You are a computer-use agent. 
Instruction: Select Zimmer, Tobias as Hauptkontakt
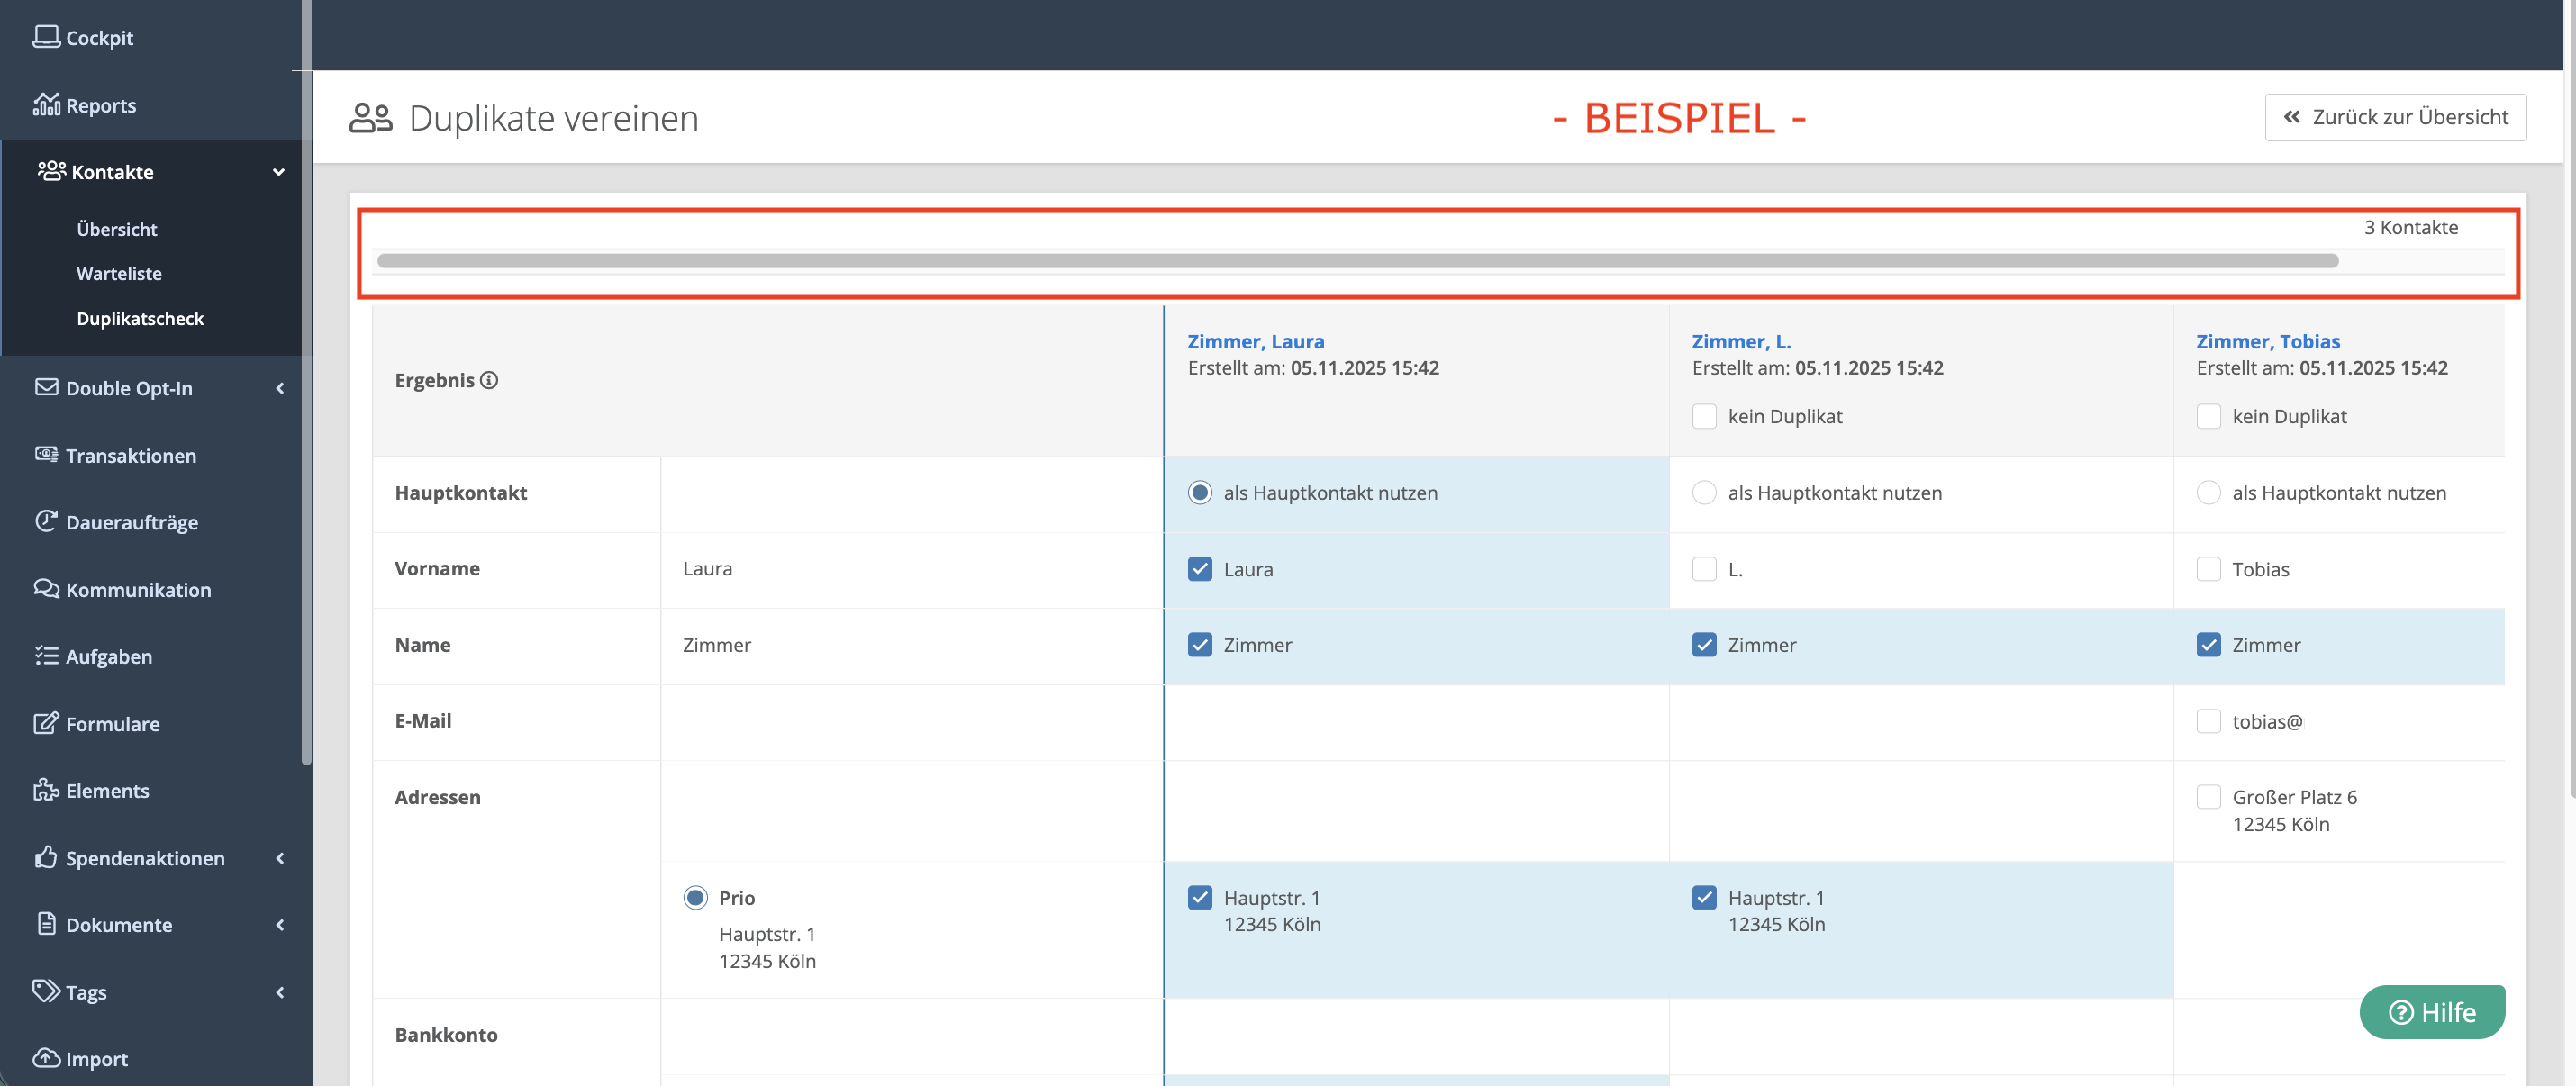point(2208,492)
